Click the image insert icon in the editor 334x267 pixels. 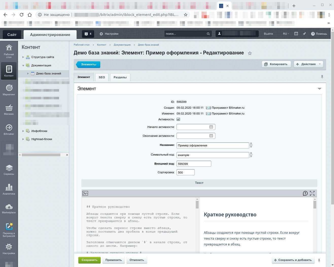click(85, 193)
